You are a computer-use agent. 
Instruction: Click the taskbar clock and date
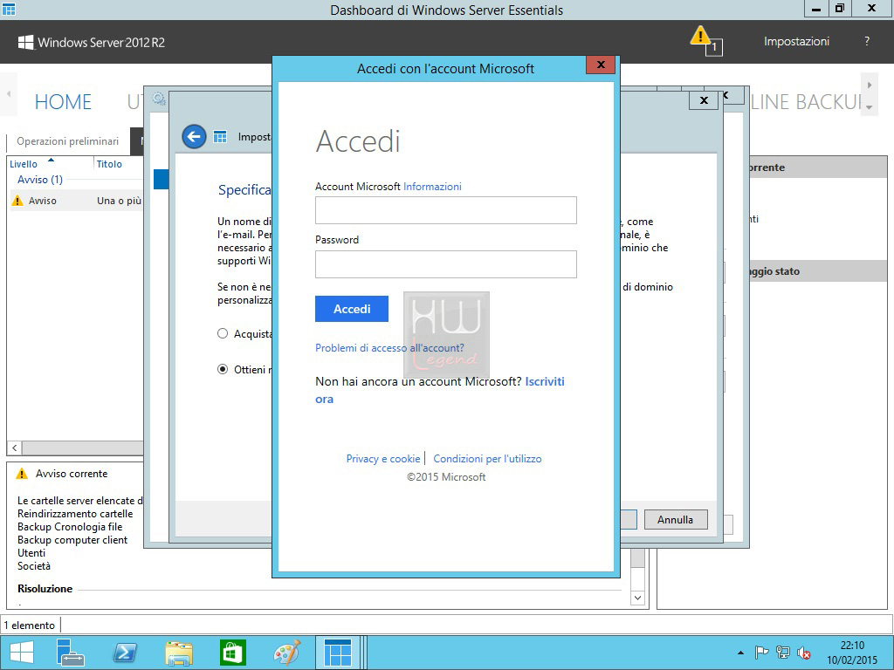tap(852, 653)
